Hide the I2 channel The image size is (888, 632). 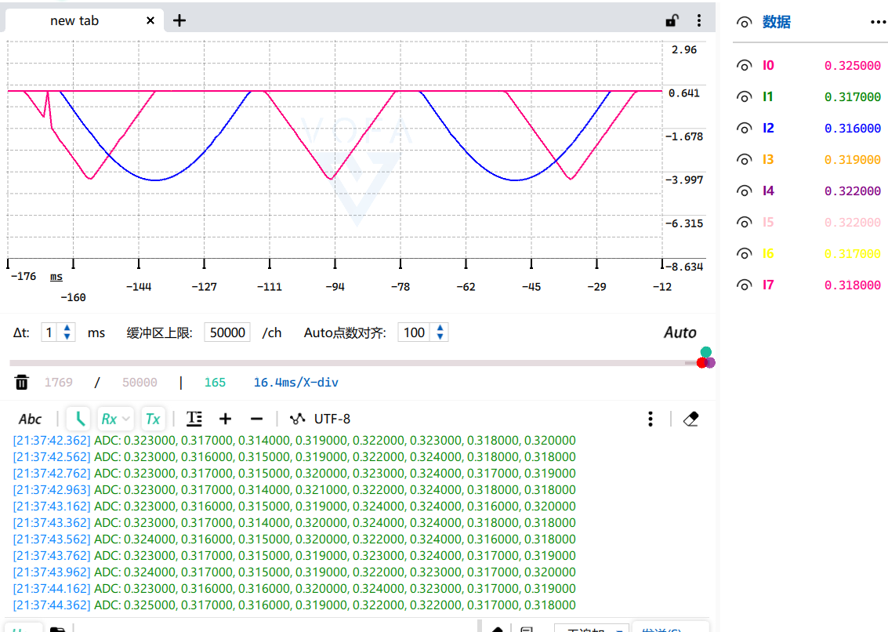tap(744, 129)
